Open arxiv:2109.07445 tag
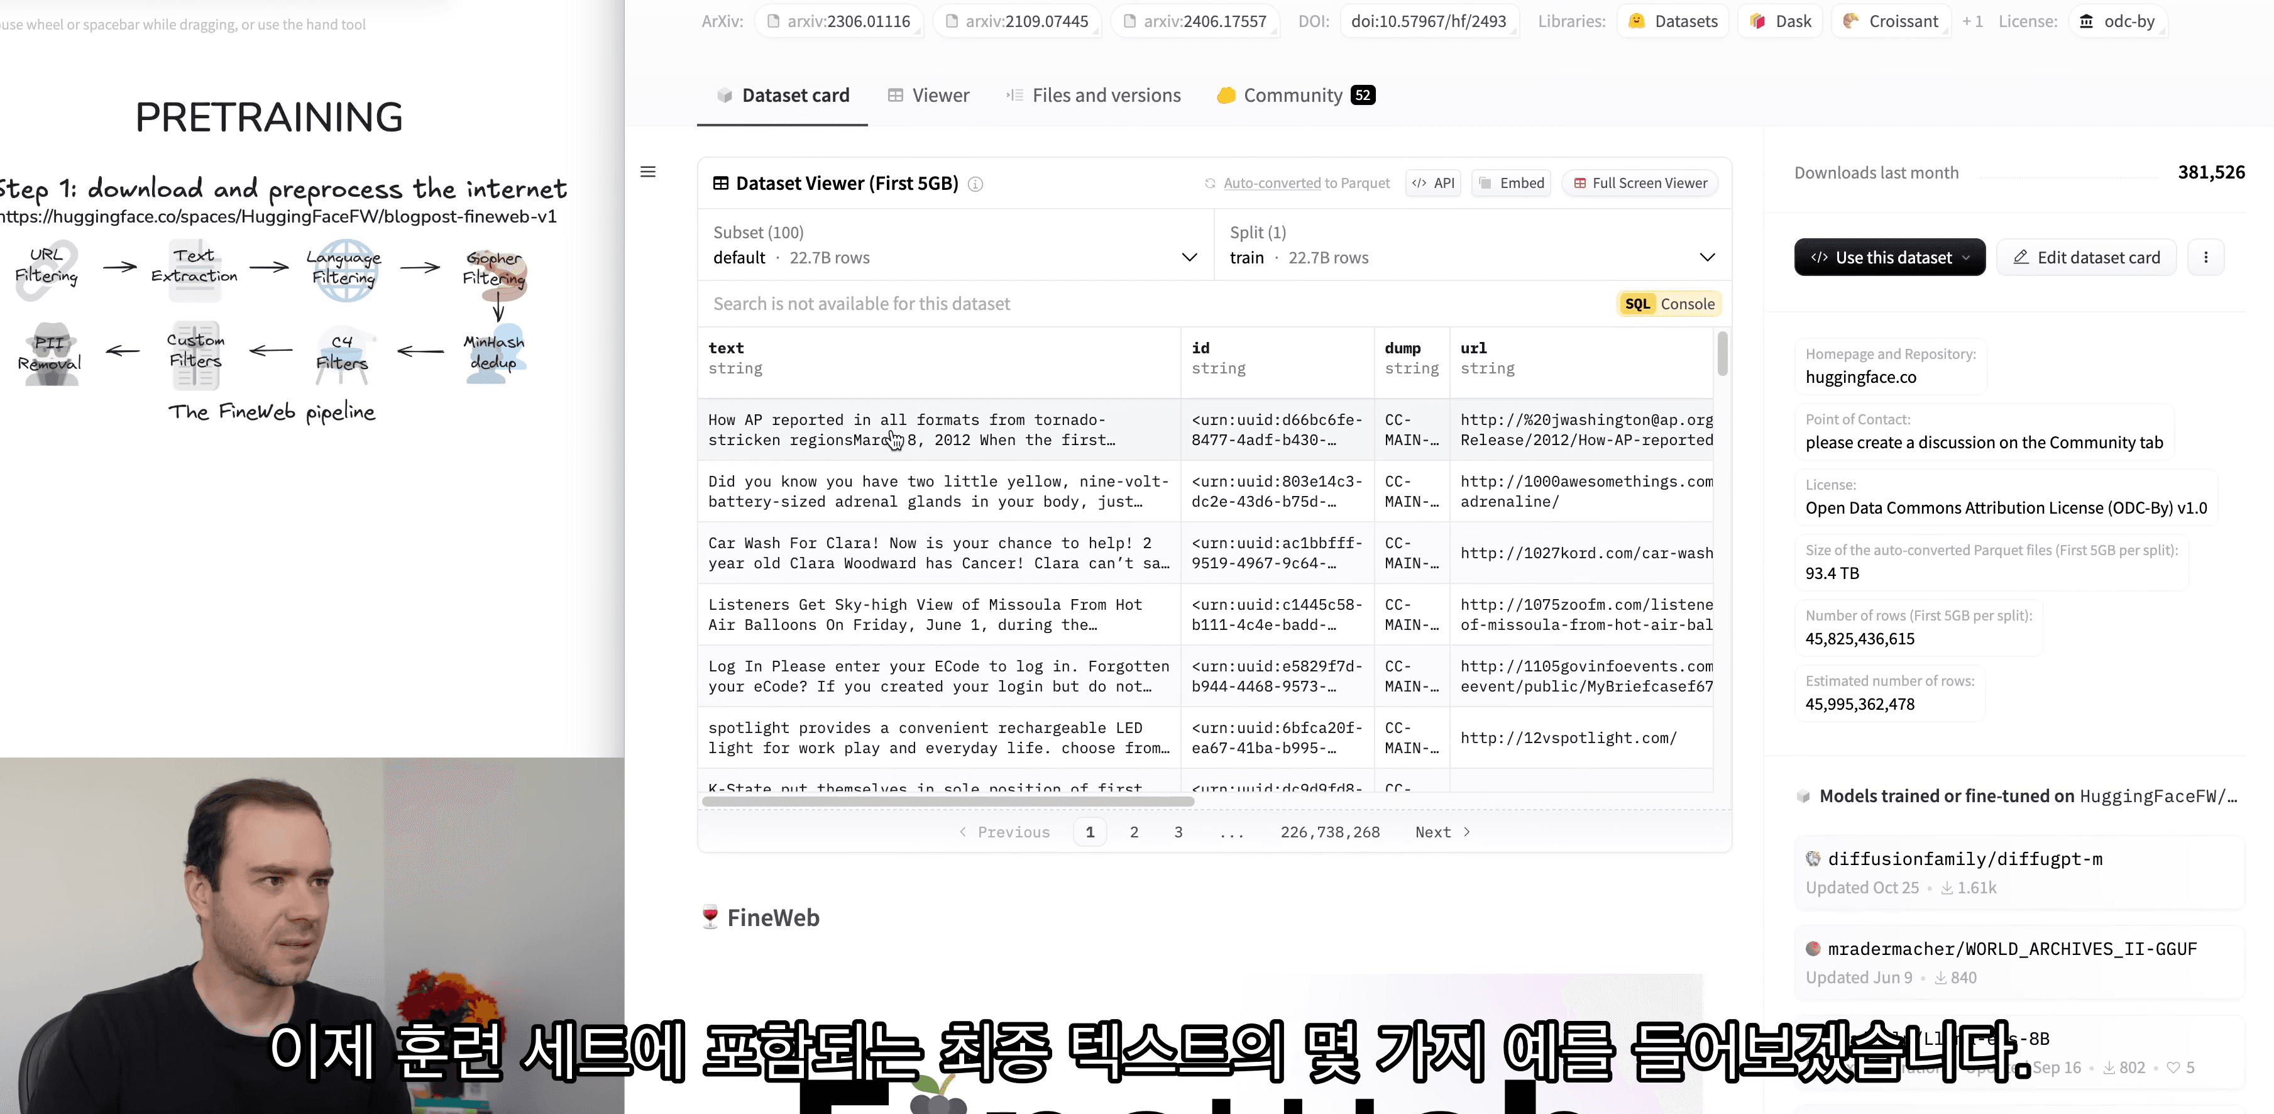The height and width of the screenshot is (1114, 2274). [1017, 21]
